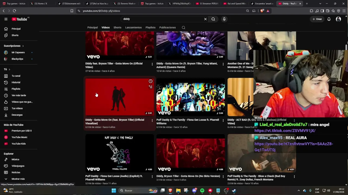Image resolution: width=348 pixels, height=195 pixels.
Task: Open the browser tab search dropdown
Action: 320,4
